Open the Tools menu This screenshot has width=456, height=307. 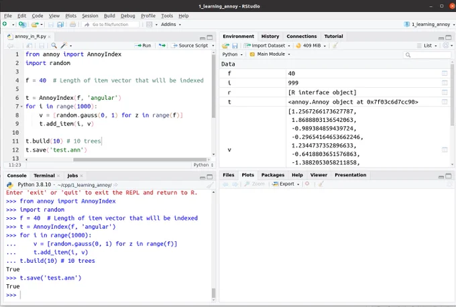pos(167,15)
